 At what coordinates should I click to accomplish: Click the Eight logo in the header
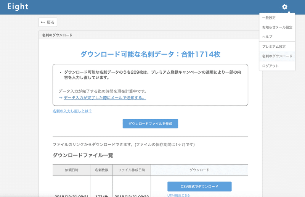pos(18,6)
